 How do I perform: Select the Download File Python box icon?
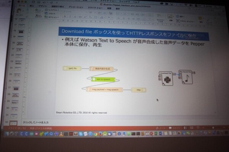[165, 79]
